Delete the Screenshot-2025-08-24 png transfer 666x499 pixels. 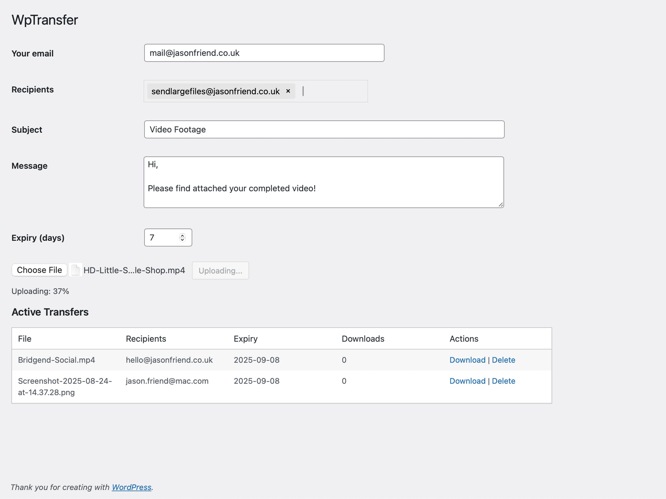coord(503,381)
